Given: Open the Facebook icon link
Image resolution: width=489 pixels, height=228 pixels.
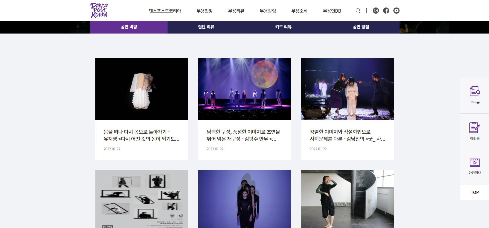Looking at the screenshot, I should coord(386,11).
